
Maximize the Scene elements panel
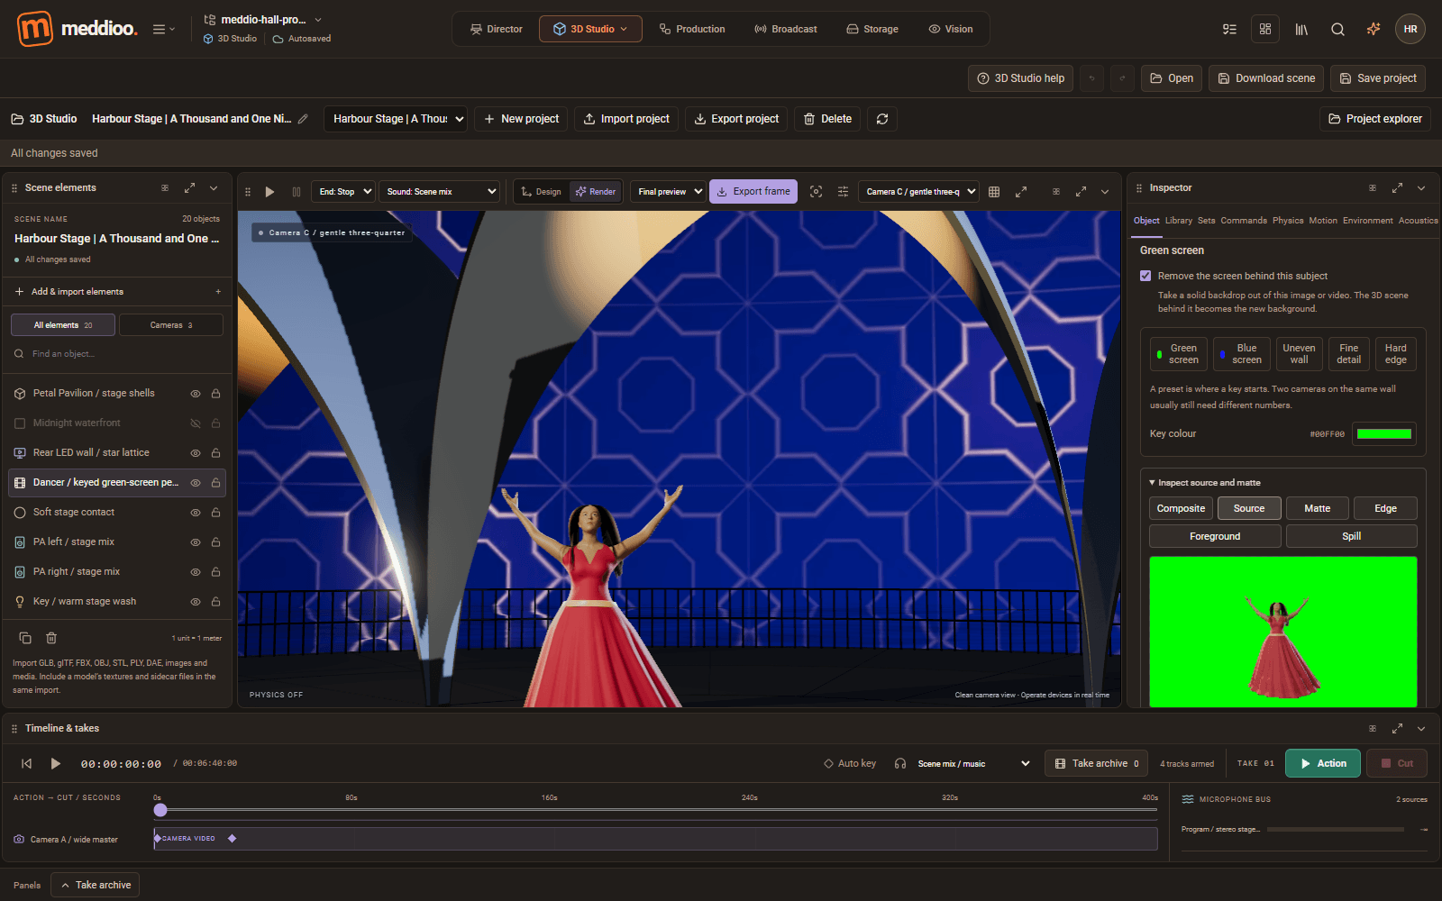click(x=189, y=188)
